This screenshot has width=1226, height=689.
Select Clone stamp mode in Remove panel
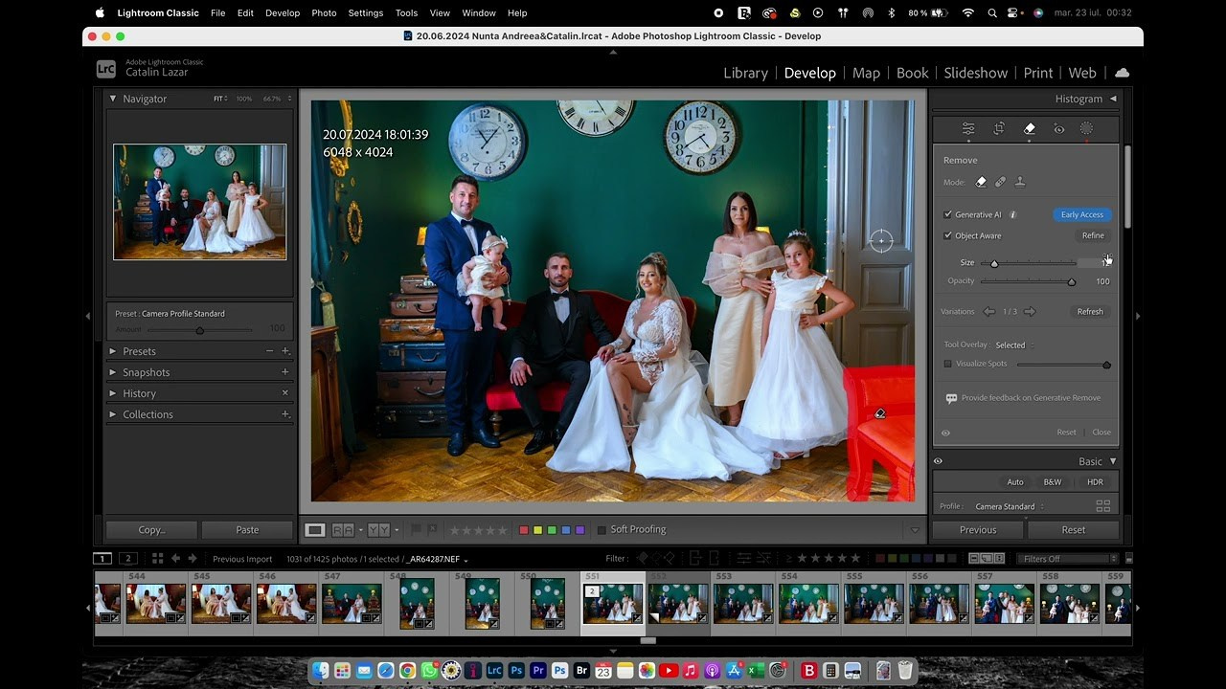pyautogui.click(x=1022, y=181)
